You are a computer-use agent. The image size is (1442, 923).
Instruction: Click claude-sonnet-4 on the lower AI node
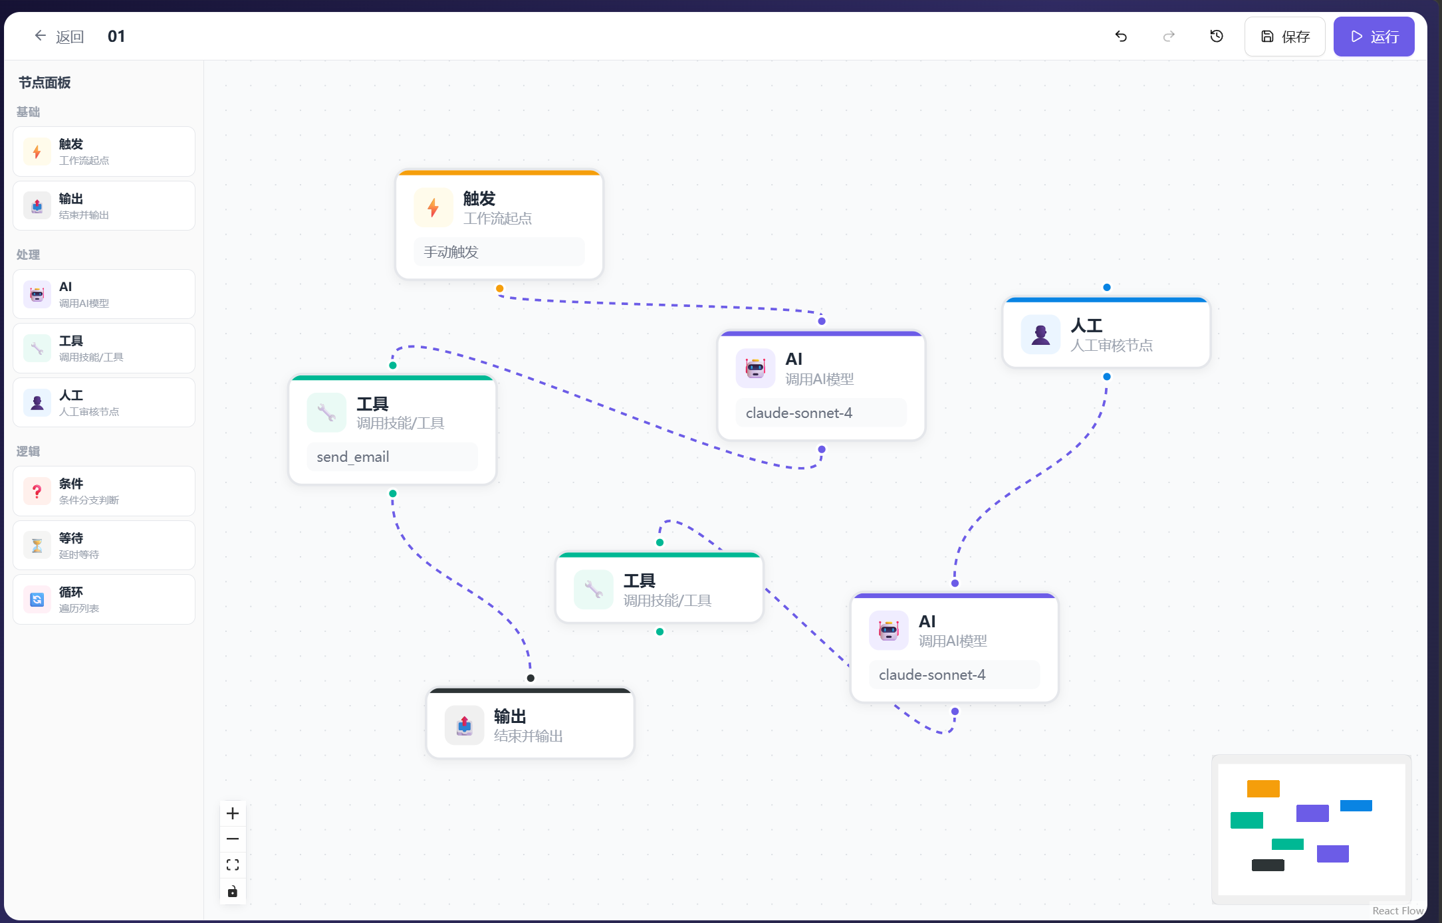click(x=953, y=675)
